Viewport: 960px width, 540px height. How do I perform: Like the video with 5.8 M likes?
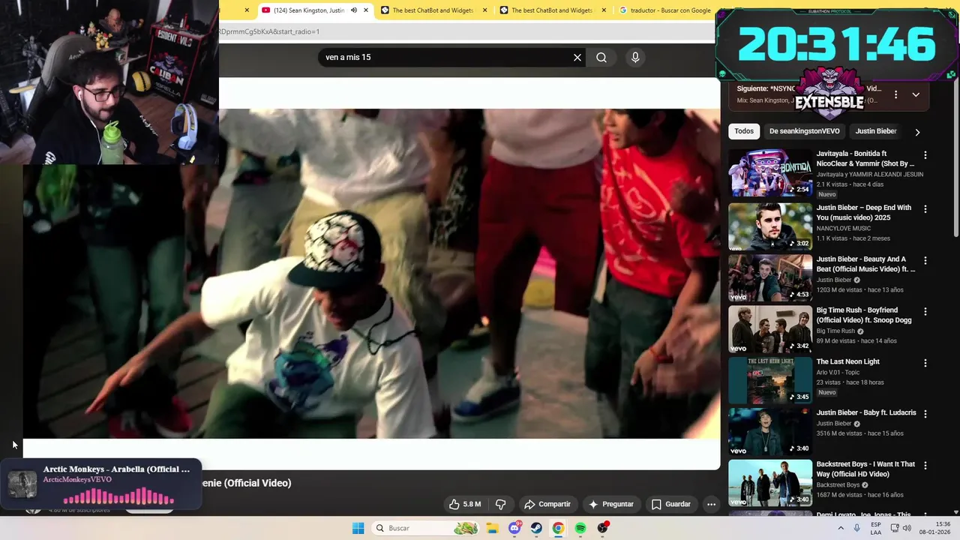point(465,504)
